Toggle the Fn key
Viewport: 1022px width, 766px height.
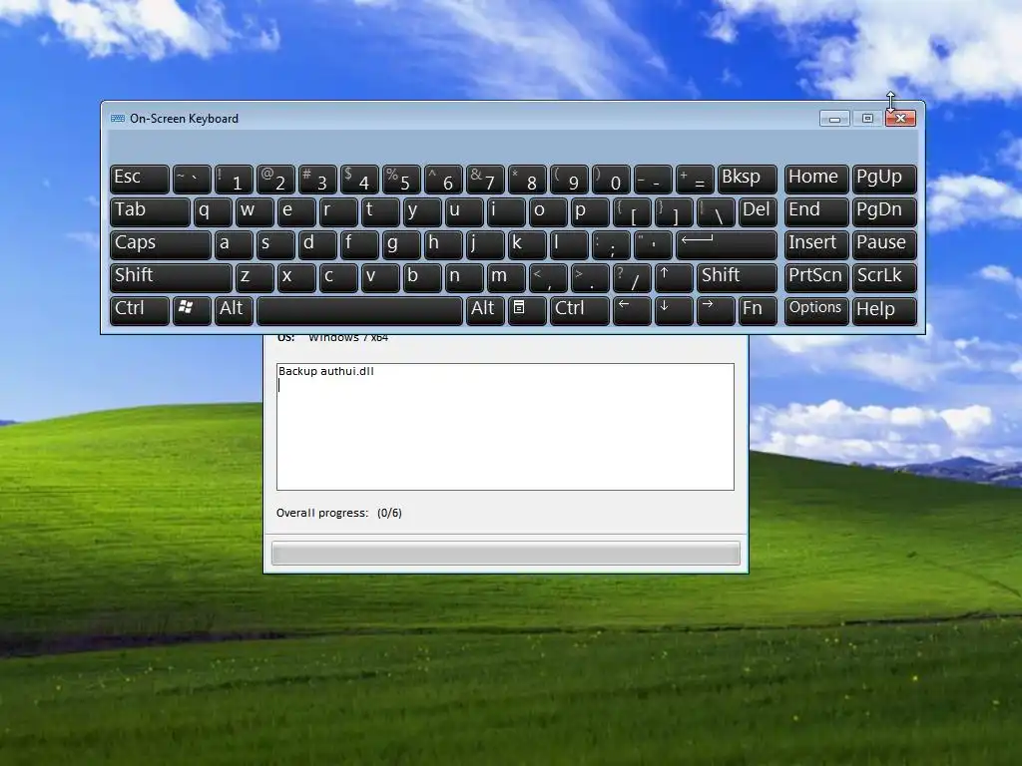(758, 310)
